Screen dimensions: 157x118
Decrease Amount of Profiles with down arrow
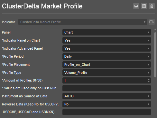(149, 82)
